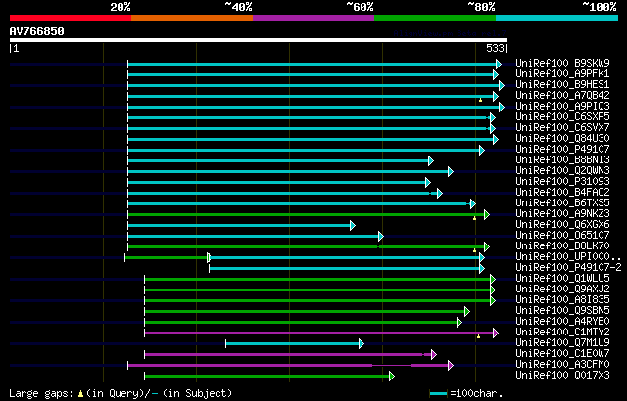Click the cyan ~100% identity legend segment
The width and height of the screenshot is (627, 401).
557,18
